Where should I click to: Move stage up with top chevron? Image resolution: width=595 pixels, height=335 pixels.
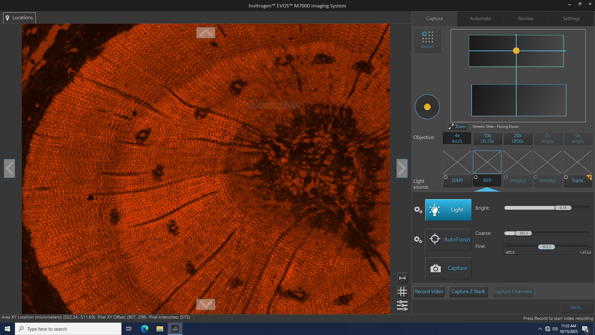(x=205, y=33)
